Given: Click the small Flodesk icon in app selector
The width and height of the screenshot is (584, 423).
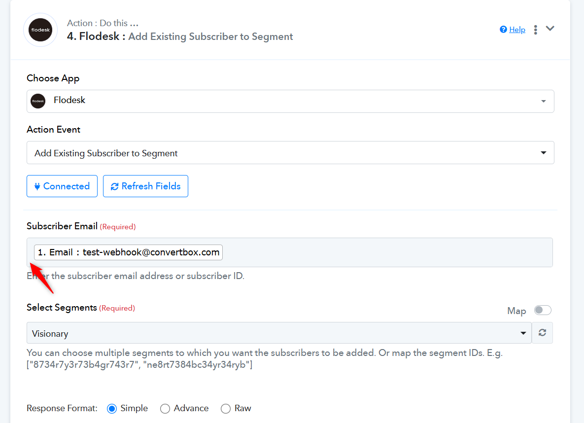Looking at the screenshot, I should 38,101.
